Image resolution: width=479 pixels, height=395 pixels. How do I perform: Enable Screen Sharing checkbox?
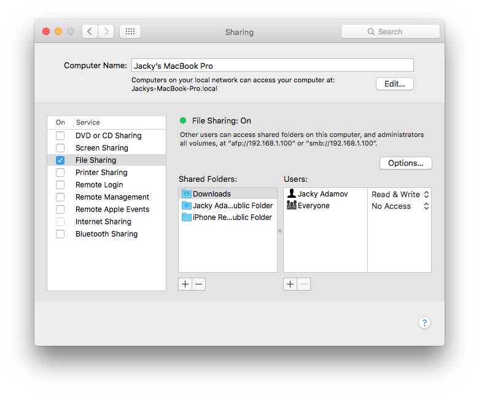tap(60, 148)
